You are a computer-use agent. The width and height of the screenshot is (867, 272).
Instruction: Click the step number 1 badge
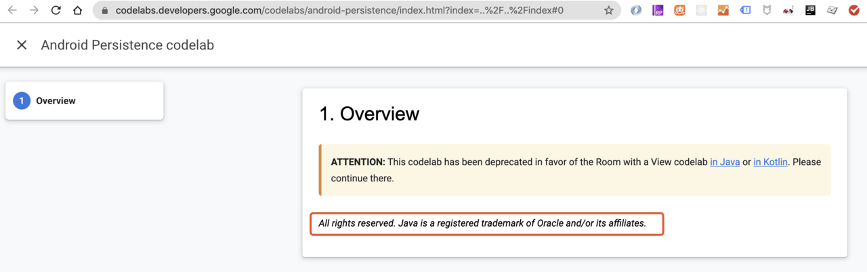pyautogui.click(x=22, y=101)
